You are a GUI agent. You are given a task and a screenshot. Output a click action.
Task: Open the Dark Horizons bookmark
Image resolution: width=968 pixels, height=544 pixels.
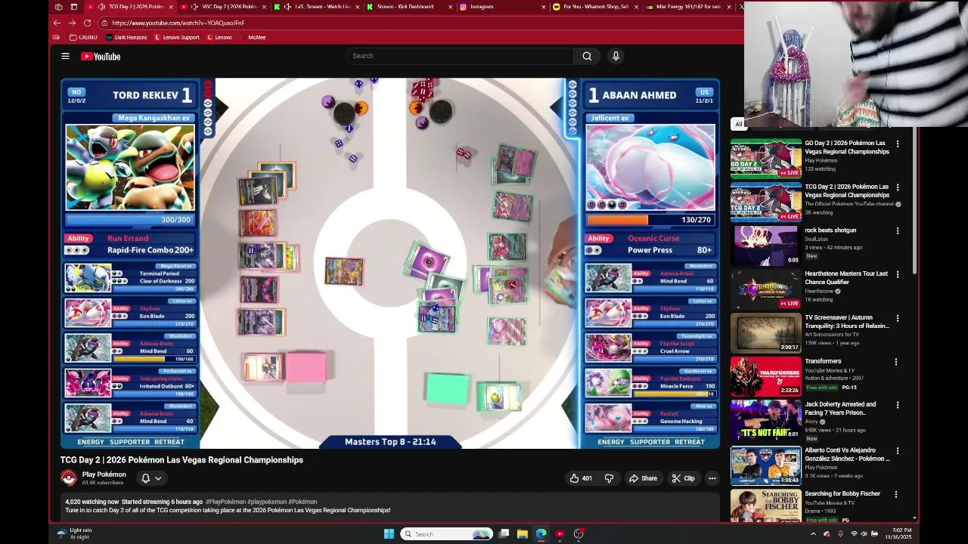coord(126,37)
